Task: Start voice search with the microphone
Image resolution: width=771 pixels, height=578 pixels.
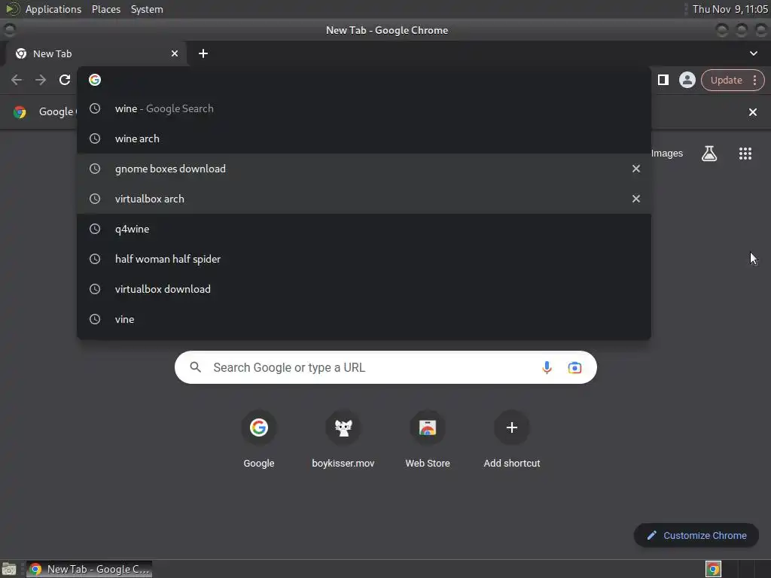Action: click(547, 367)
